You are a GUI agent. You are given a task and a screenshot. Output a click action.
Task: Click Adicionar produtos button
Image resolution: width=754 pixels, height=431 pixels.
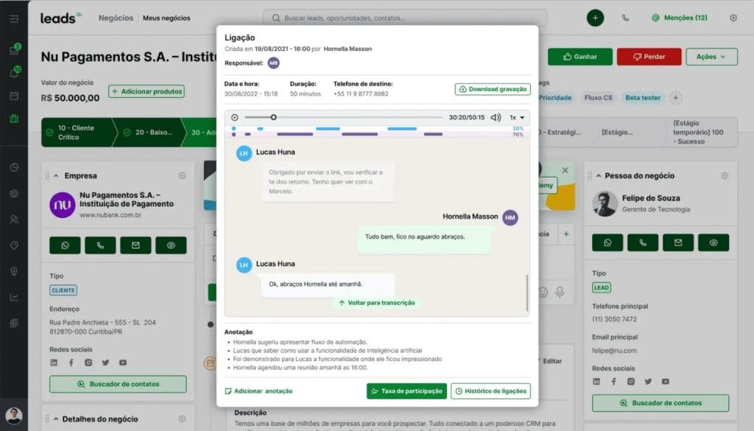(147, 91)
